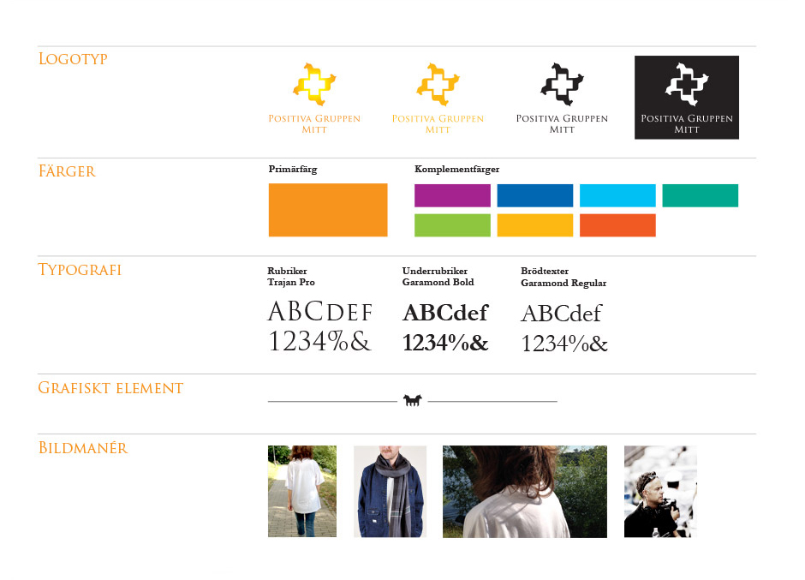Click the Garamond Bold 1234%& sample
805x580 pixels.
point(445,343)
